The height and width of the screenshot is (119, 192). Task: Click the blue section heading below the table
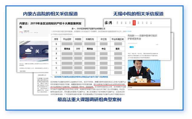(79, 77)
